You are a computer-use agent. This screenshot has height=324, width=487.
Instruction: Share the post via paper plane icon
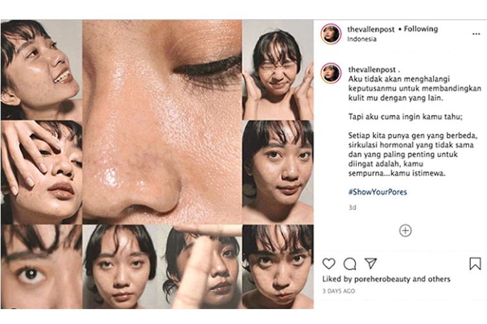click(371, 264)
